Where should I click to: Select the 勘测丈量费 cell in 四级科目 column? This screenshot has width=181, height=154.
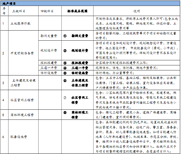click(x=49, y=36)
